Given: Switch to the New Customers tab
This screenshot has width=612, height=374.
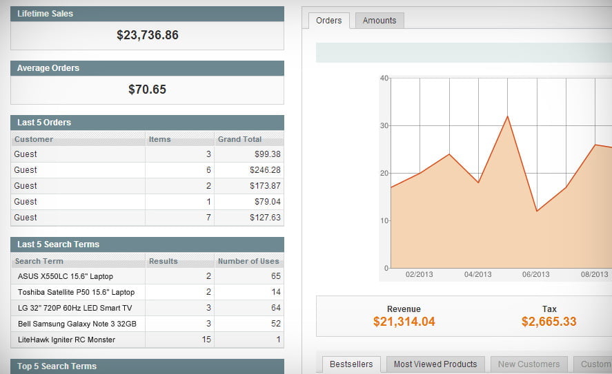Looking at the screenshot, I should [529, 364].
